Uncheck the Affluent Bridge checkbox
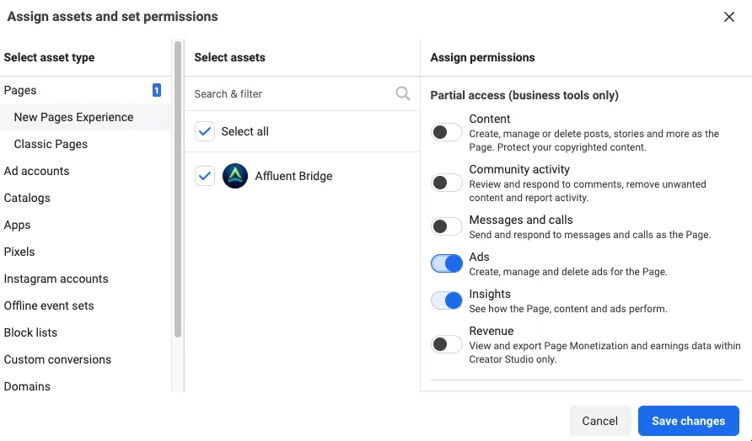752x441 pixels. 205,176
